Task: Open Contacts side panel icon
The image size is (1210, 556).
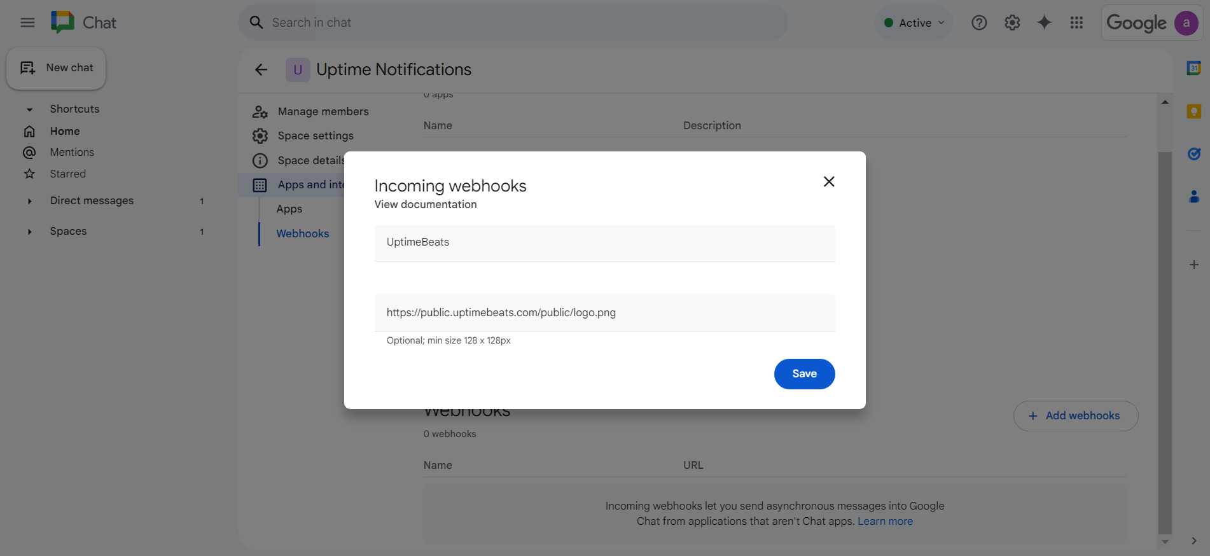Action: tap(1194, 197)
